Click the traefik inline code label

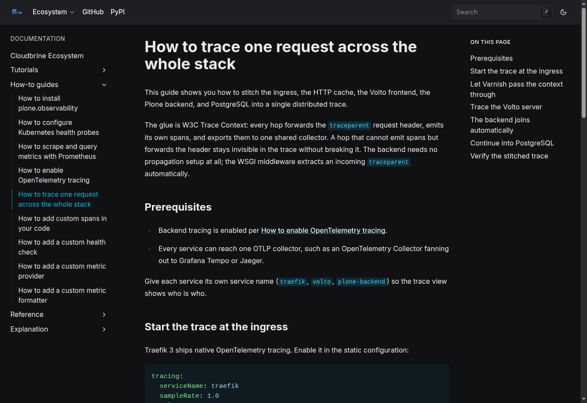[x=293, y=282]
